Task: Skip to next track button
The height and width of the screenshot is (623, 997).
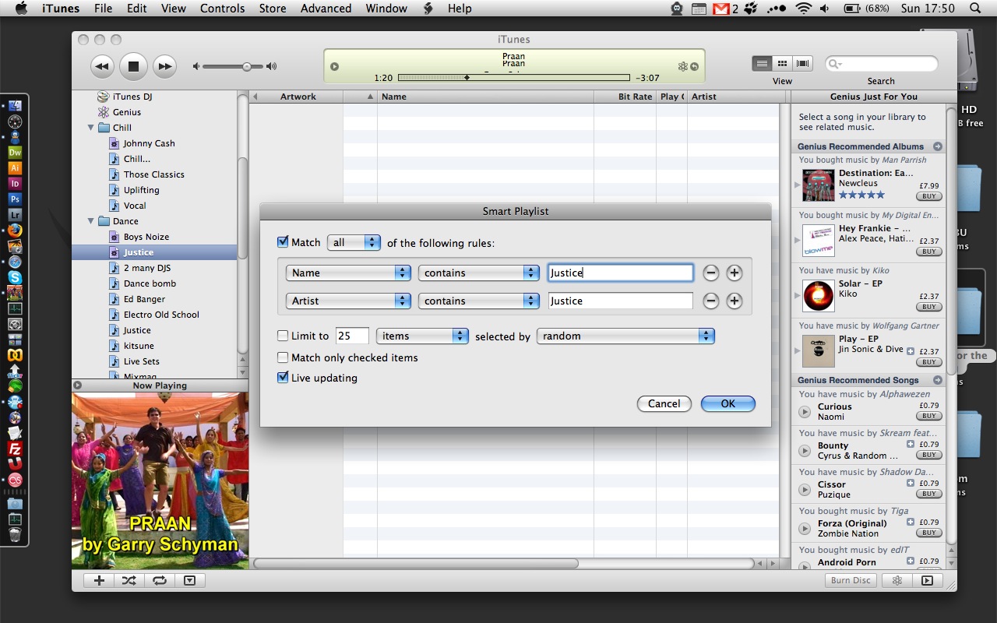Action: pyautogui.click(x=164, y=66)
